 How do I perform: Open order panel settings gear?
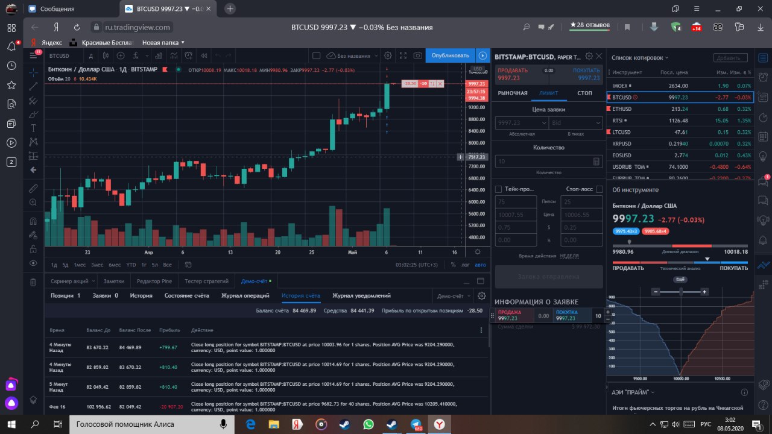pyautogui.click(x=589, y=55)
